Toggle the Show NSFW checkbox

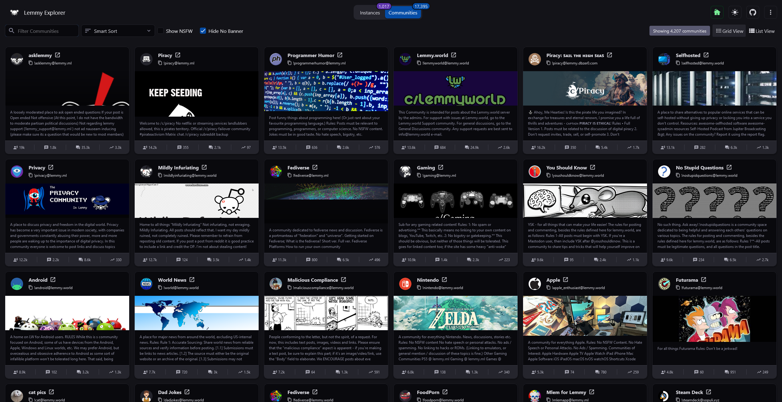click(160, 31)
